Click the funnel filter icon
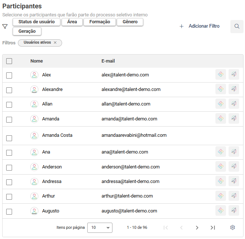This screenshot has width=245, height=239. (5, 27)
